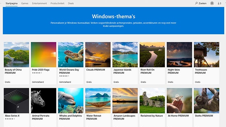Click the Water Retreat PREMIUM title
226x127 pixels.
(x=94, y=117)
